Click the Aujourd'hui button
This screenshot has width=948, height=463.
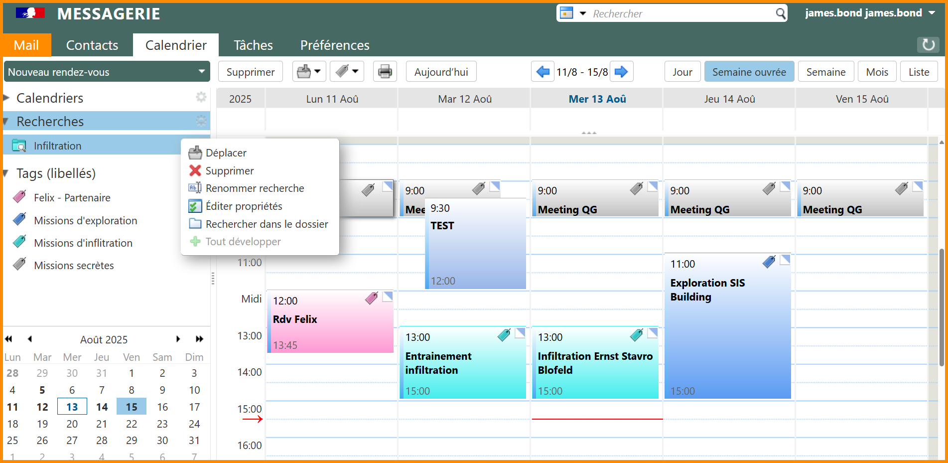point(441,72)
